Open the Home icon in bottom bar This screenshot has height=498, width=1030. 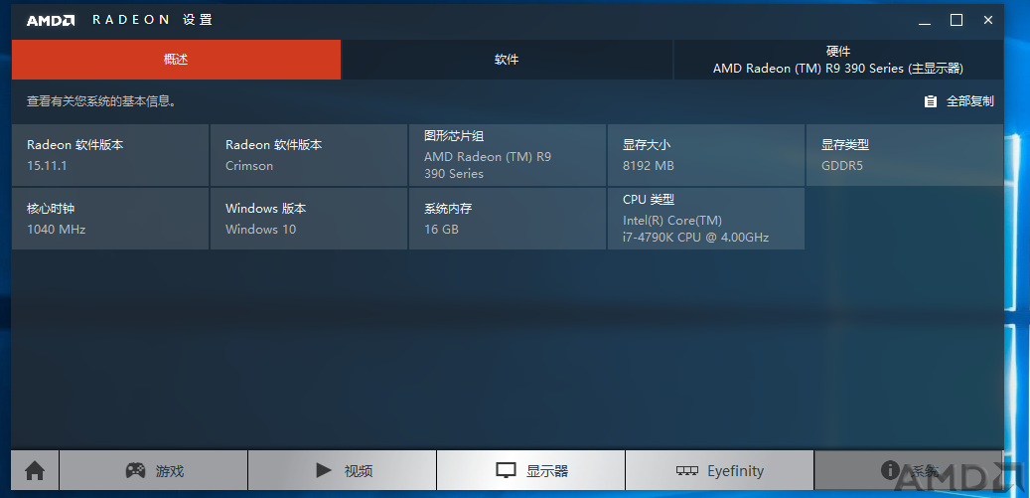point(35,470)
